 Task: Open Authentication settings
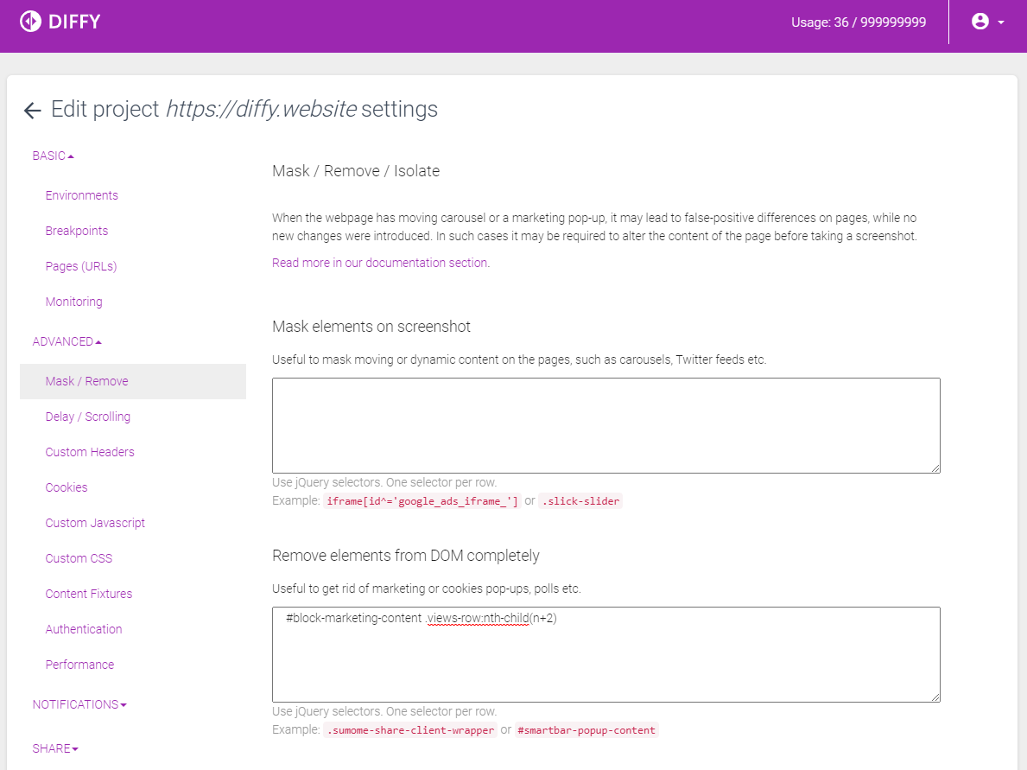(x=84, y=629)
